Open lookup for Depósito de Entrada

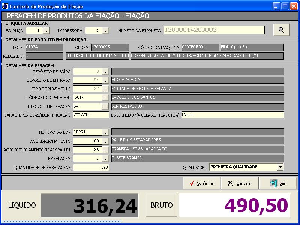(106, 80)
